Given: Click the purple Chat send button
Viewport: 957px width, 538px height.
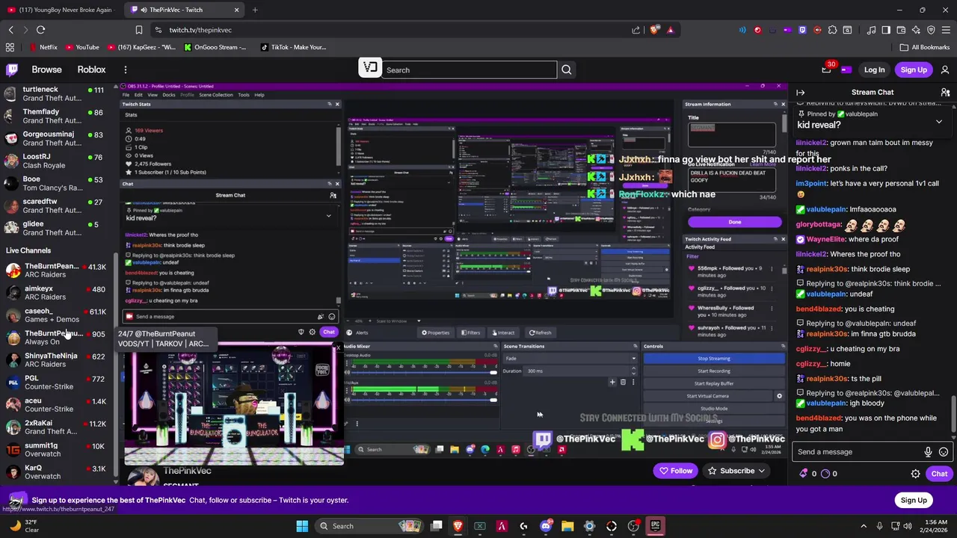Looking at the screenshot, I should click(939, 474).
